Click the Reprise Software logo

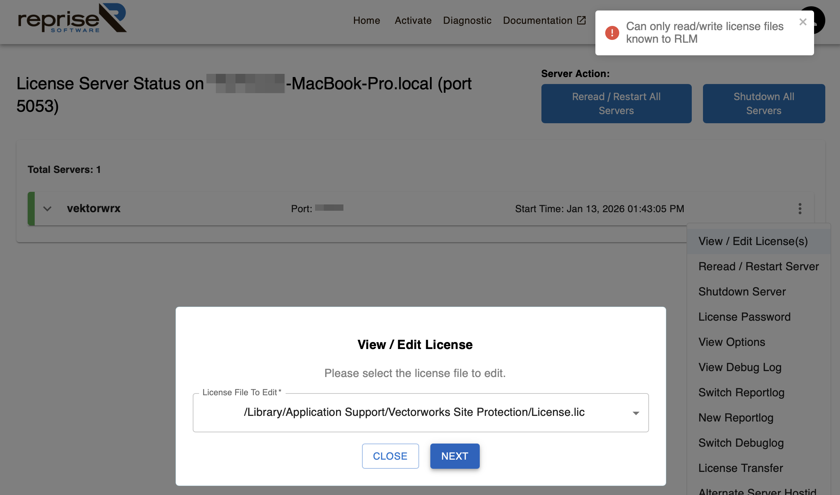click(x=72, y=18)
